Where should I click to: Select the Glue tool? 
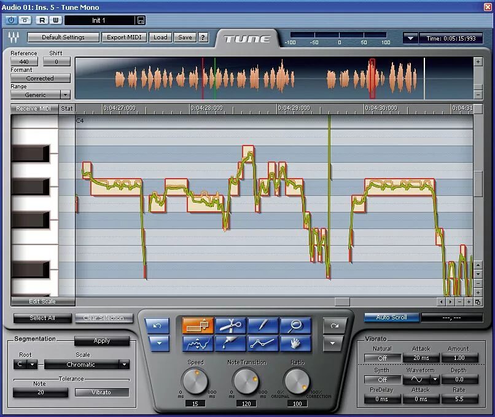pos(230,342)
